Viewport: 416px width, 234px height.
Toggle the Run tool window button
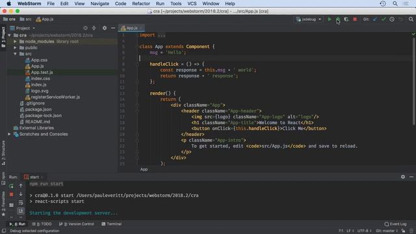(18, 224)
